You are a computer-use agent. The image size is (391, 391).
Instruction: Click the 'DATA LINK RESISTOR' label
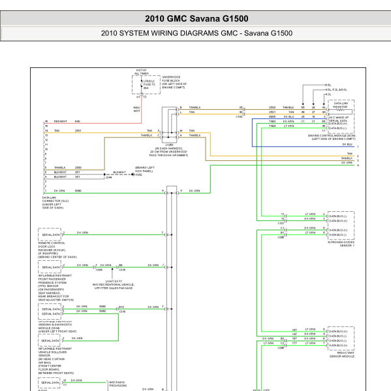pyautogui.click(x=341, y=105)
